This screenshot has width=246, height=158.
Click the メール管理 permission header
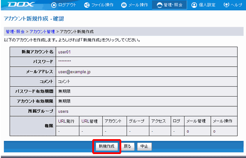196,121
